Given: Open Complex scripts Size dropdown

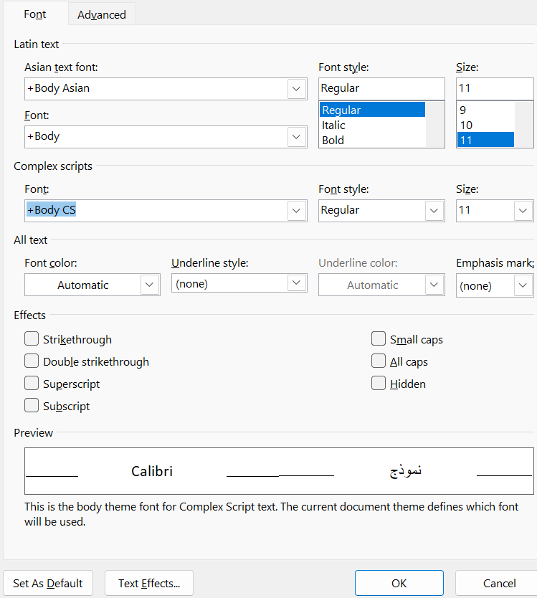Looking at the screenshot, I should 523,211.
